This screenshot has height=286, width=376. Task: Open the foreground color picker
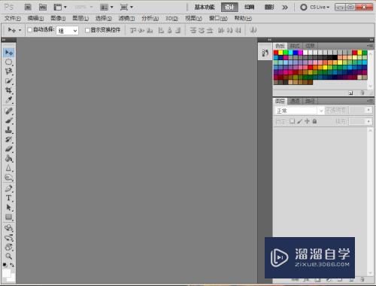coord(6,273)
